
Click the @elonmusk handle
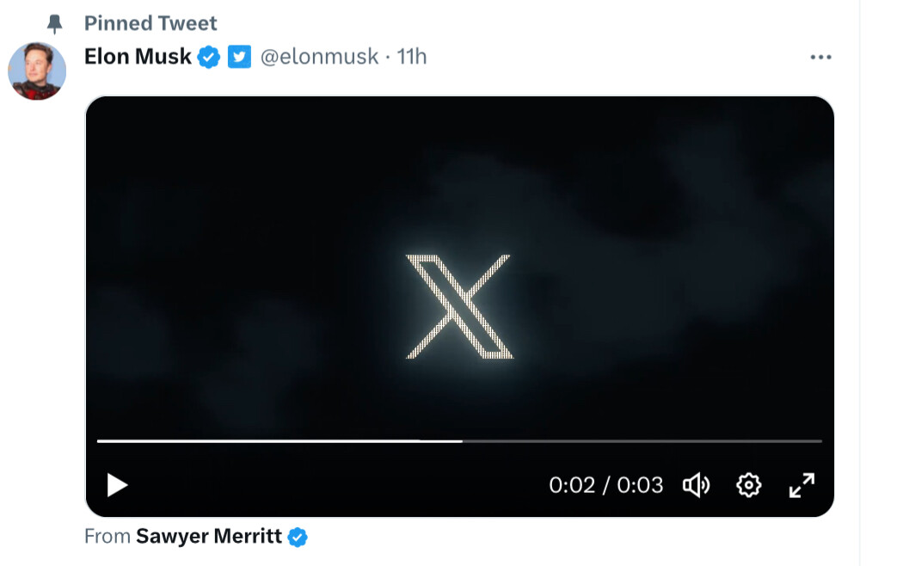[x=319, y=57]
